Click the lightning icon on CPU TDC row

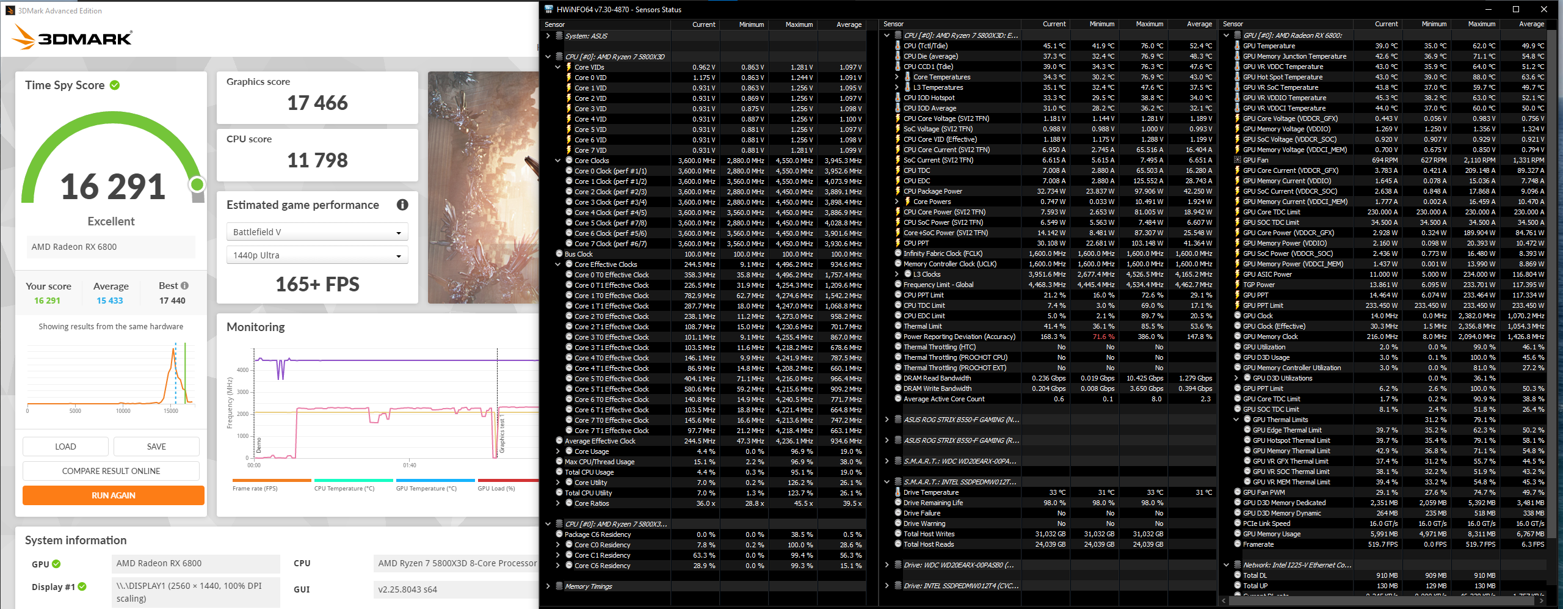[898, 170]
